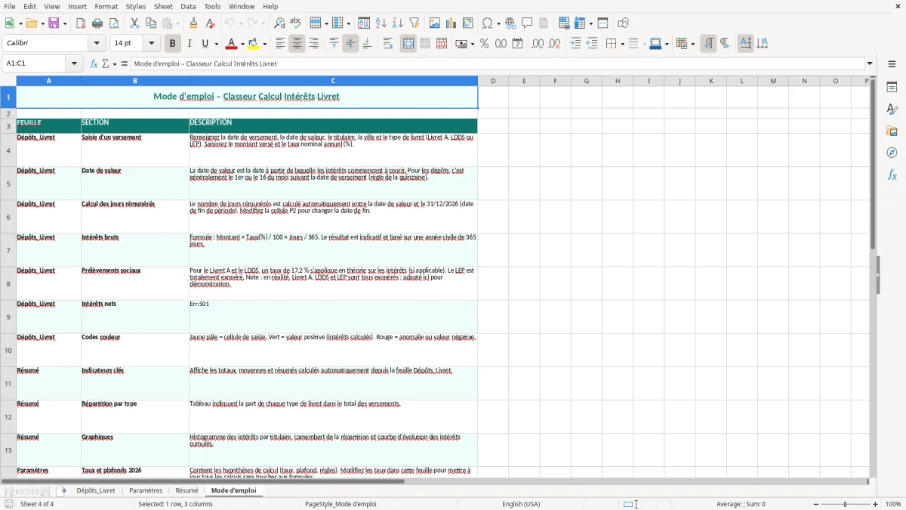Open the Tools menu
Viewport: 906px width, 510px height.
[212, 6]
